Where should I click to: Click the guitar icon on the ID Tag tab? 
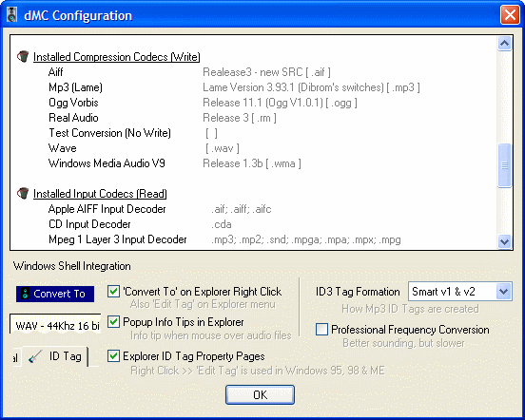point(35,356)
